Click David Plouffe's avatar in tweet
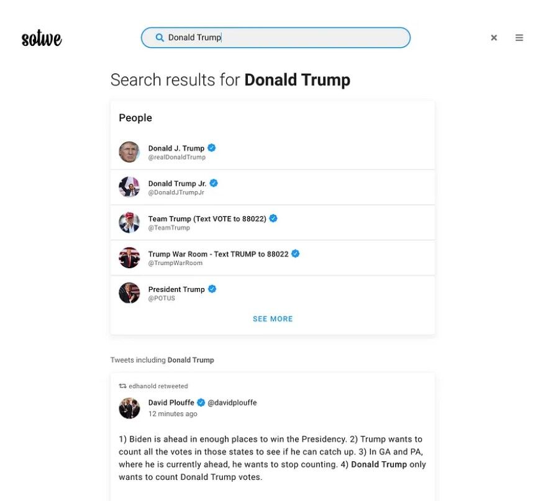 click(129, 408)
